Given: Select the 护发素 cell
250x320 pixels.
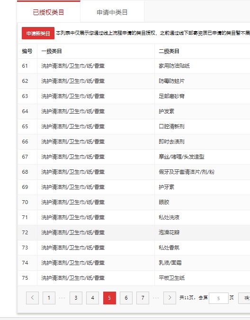Looking at the screenshot, I should [166, 111].
